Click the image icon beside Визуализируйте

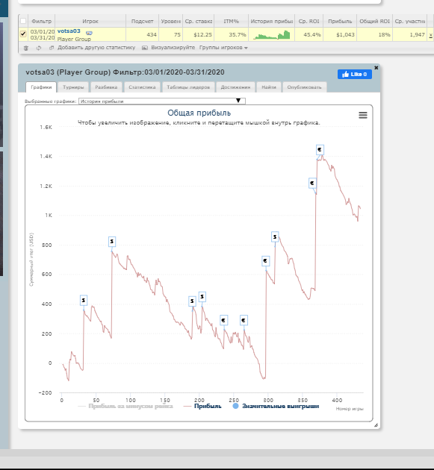coord(145,48)
